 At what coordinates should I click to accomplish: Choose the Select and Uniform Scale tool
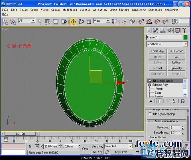point(89,22)
